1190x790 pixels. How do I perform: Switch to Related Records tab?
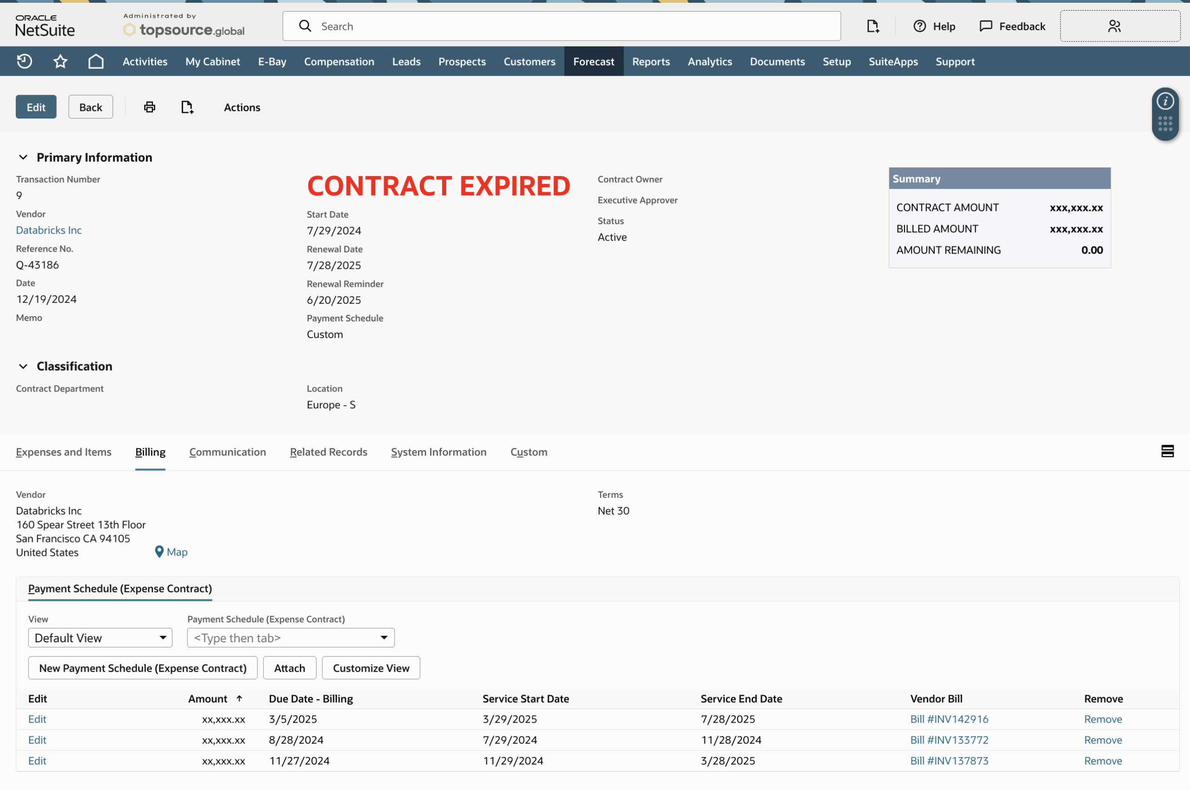pos(329,452)
